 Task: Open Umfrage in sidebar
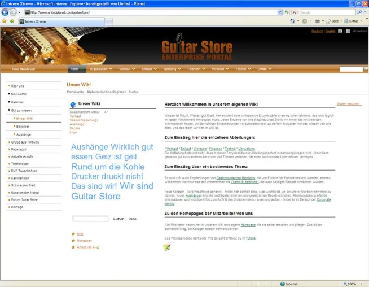17,207
